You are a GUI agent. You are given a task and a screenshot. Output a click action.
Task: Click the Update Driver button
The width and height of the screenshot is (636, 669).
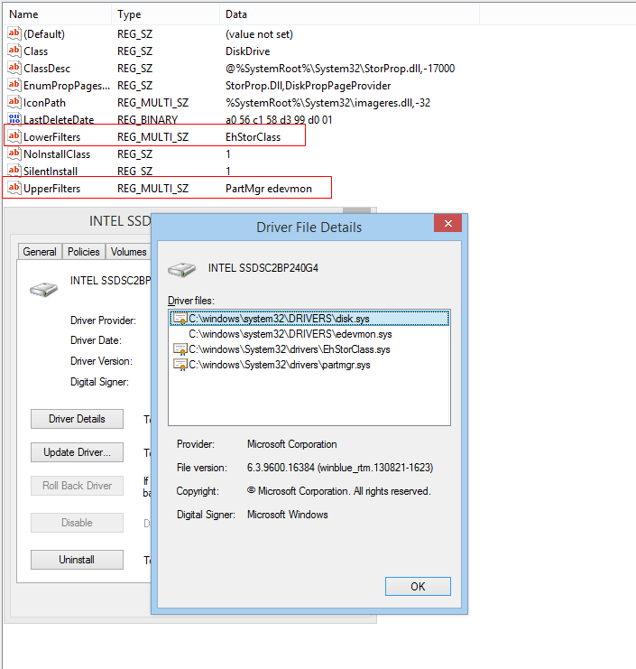click(x=77, y=452)
